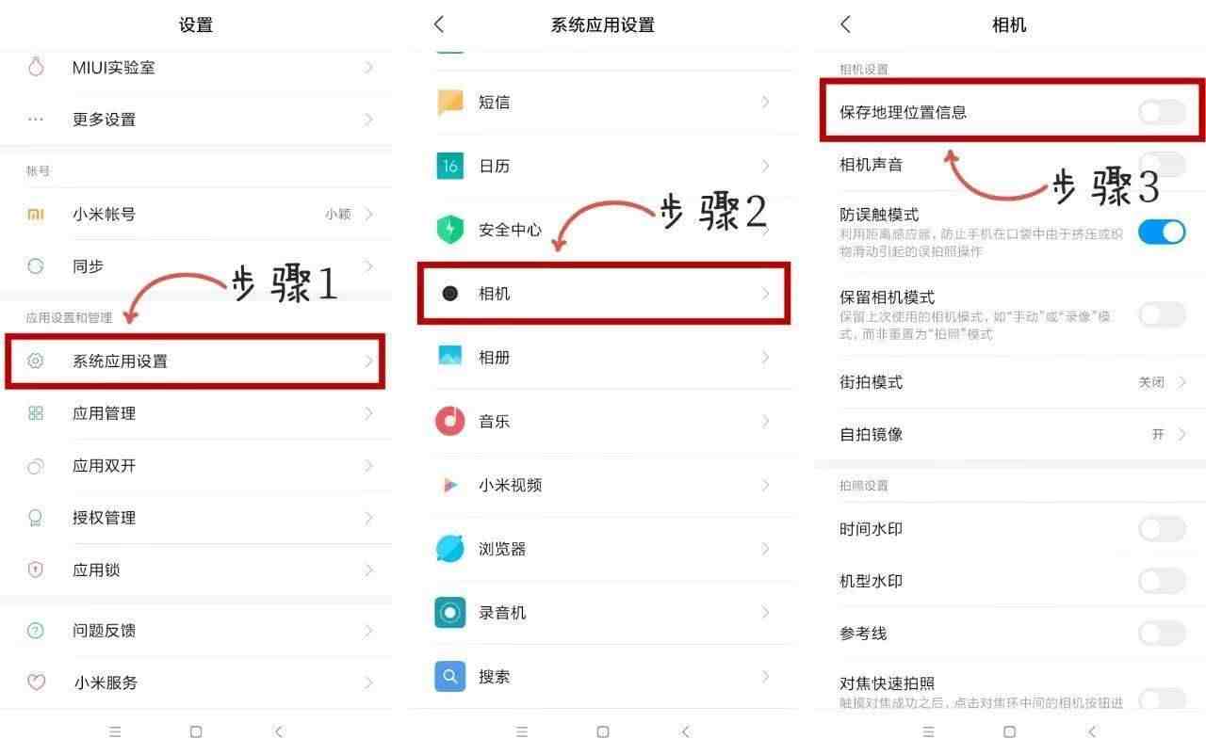Image resolution: width=1206 pixels, height=755 pixels.
Task: Tap the 同步 sync circle icon
Action: (36, 266)
